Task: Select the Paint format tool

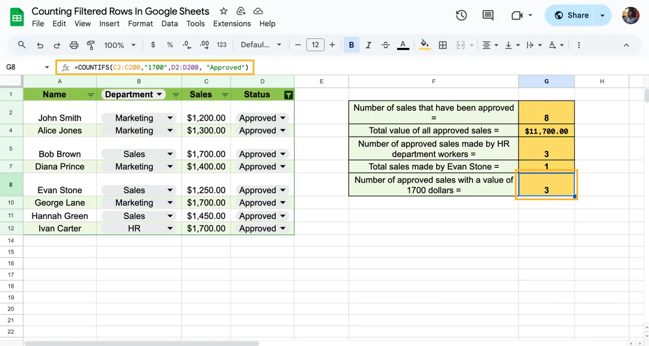Action: pos(91,45)
